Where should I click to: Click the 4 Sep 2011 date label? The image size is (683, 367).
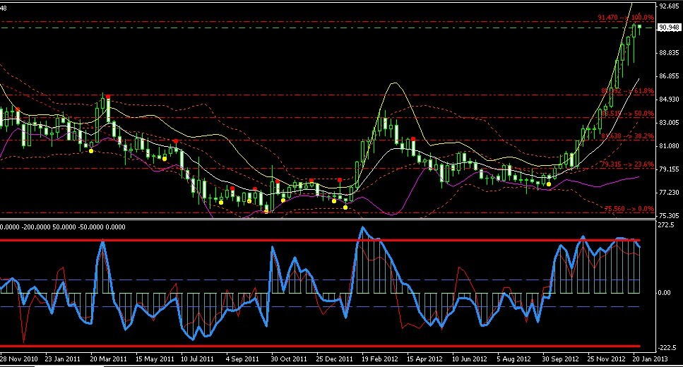tap(243, 359)
